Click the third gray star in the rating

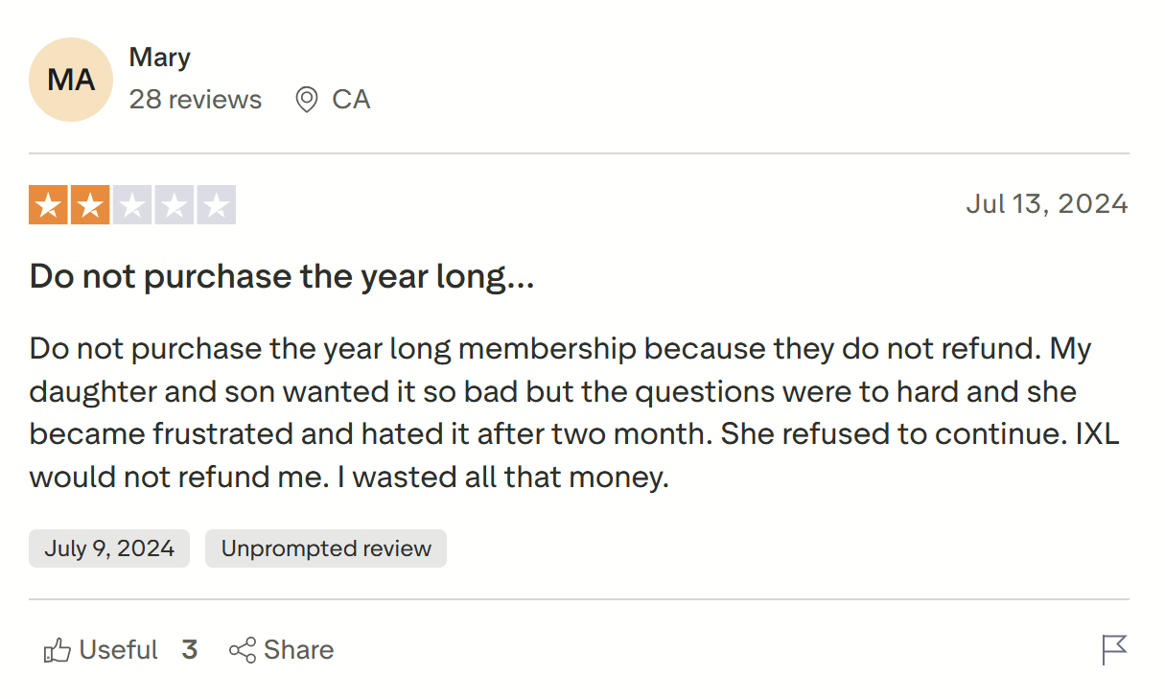pyautogui.click(x=132, y=203)
